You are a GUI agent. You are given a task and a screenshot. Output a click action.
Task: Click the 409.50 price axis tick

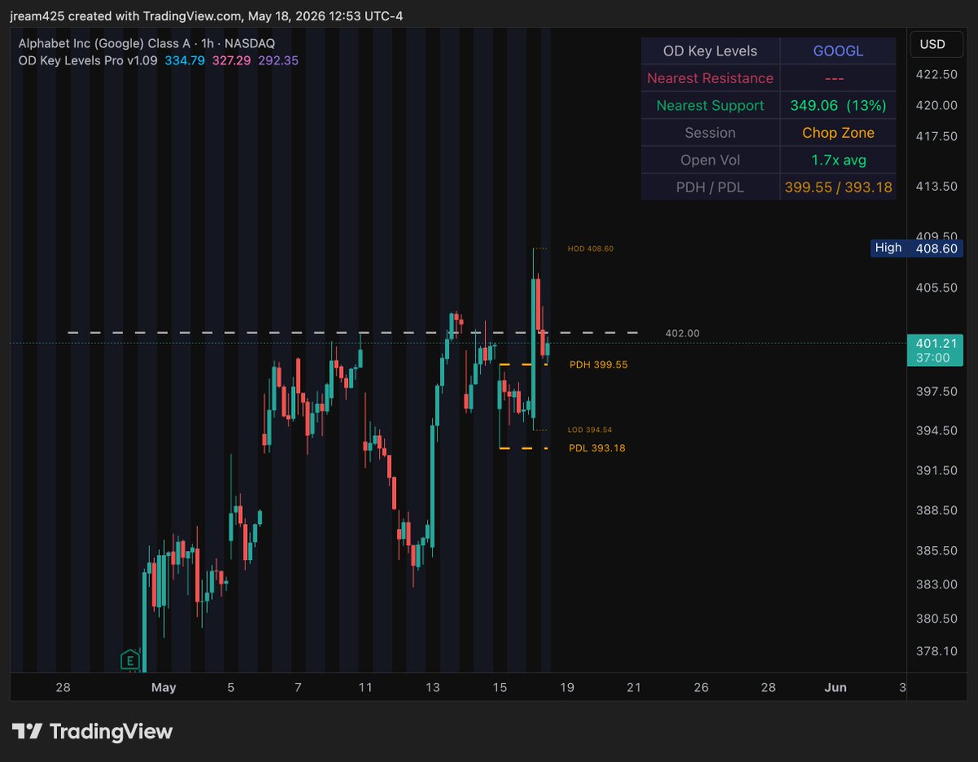(x=937, y=236)
